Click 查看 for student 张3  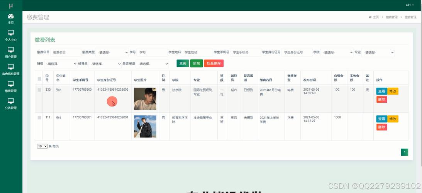click(381, 91)
